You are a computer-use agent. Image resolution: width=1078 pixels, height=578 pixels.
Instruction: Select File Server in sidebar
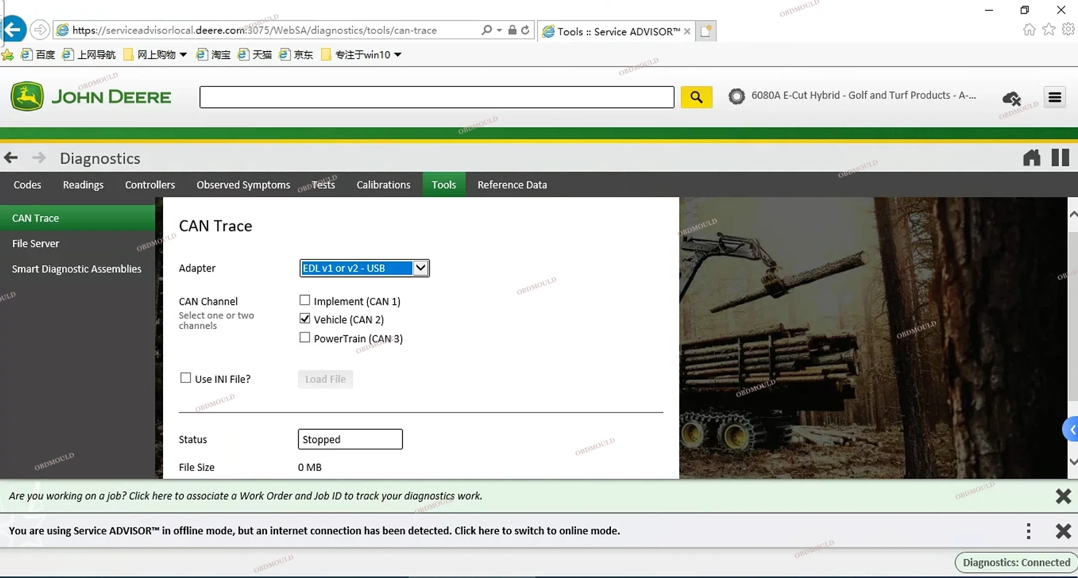tap(36, 244)
